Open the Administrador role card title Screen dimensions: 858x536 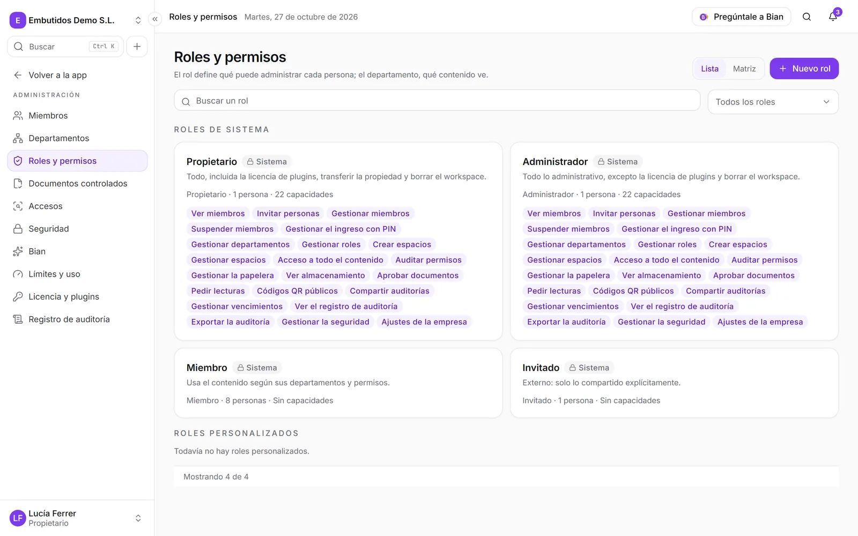point(555,162)
